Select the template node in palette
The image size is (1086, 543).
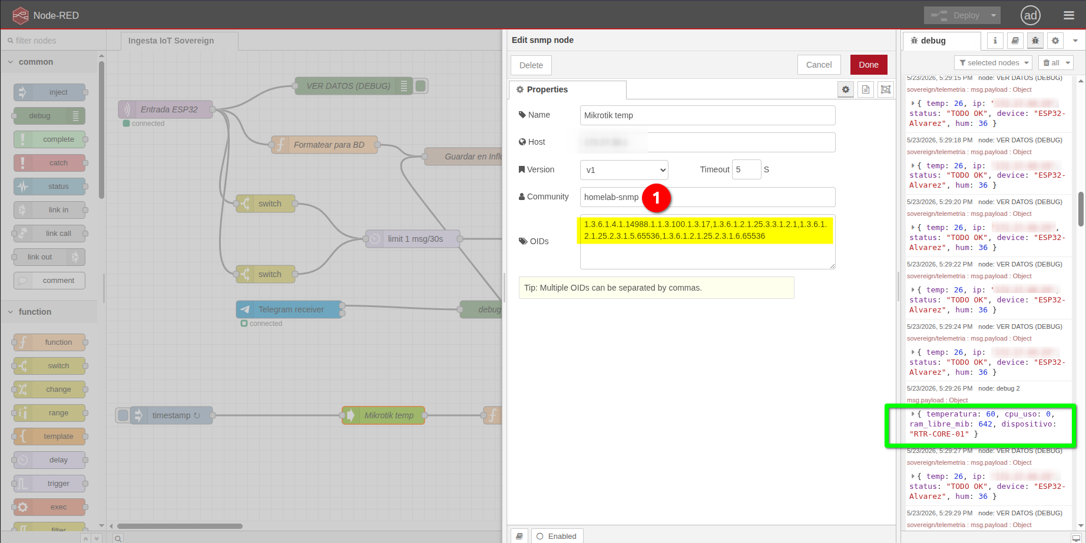point(49,437)
